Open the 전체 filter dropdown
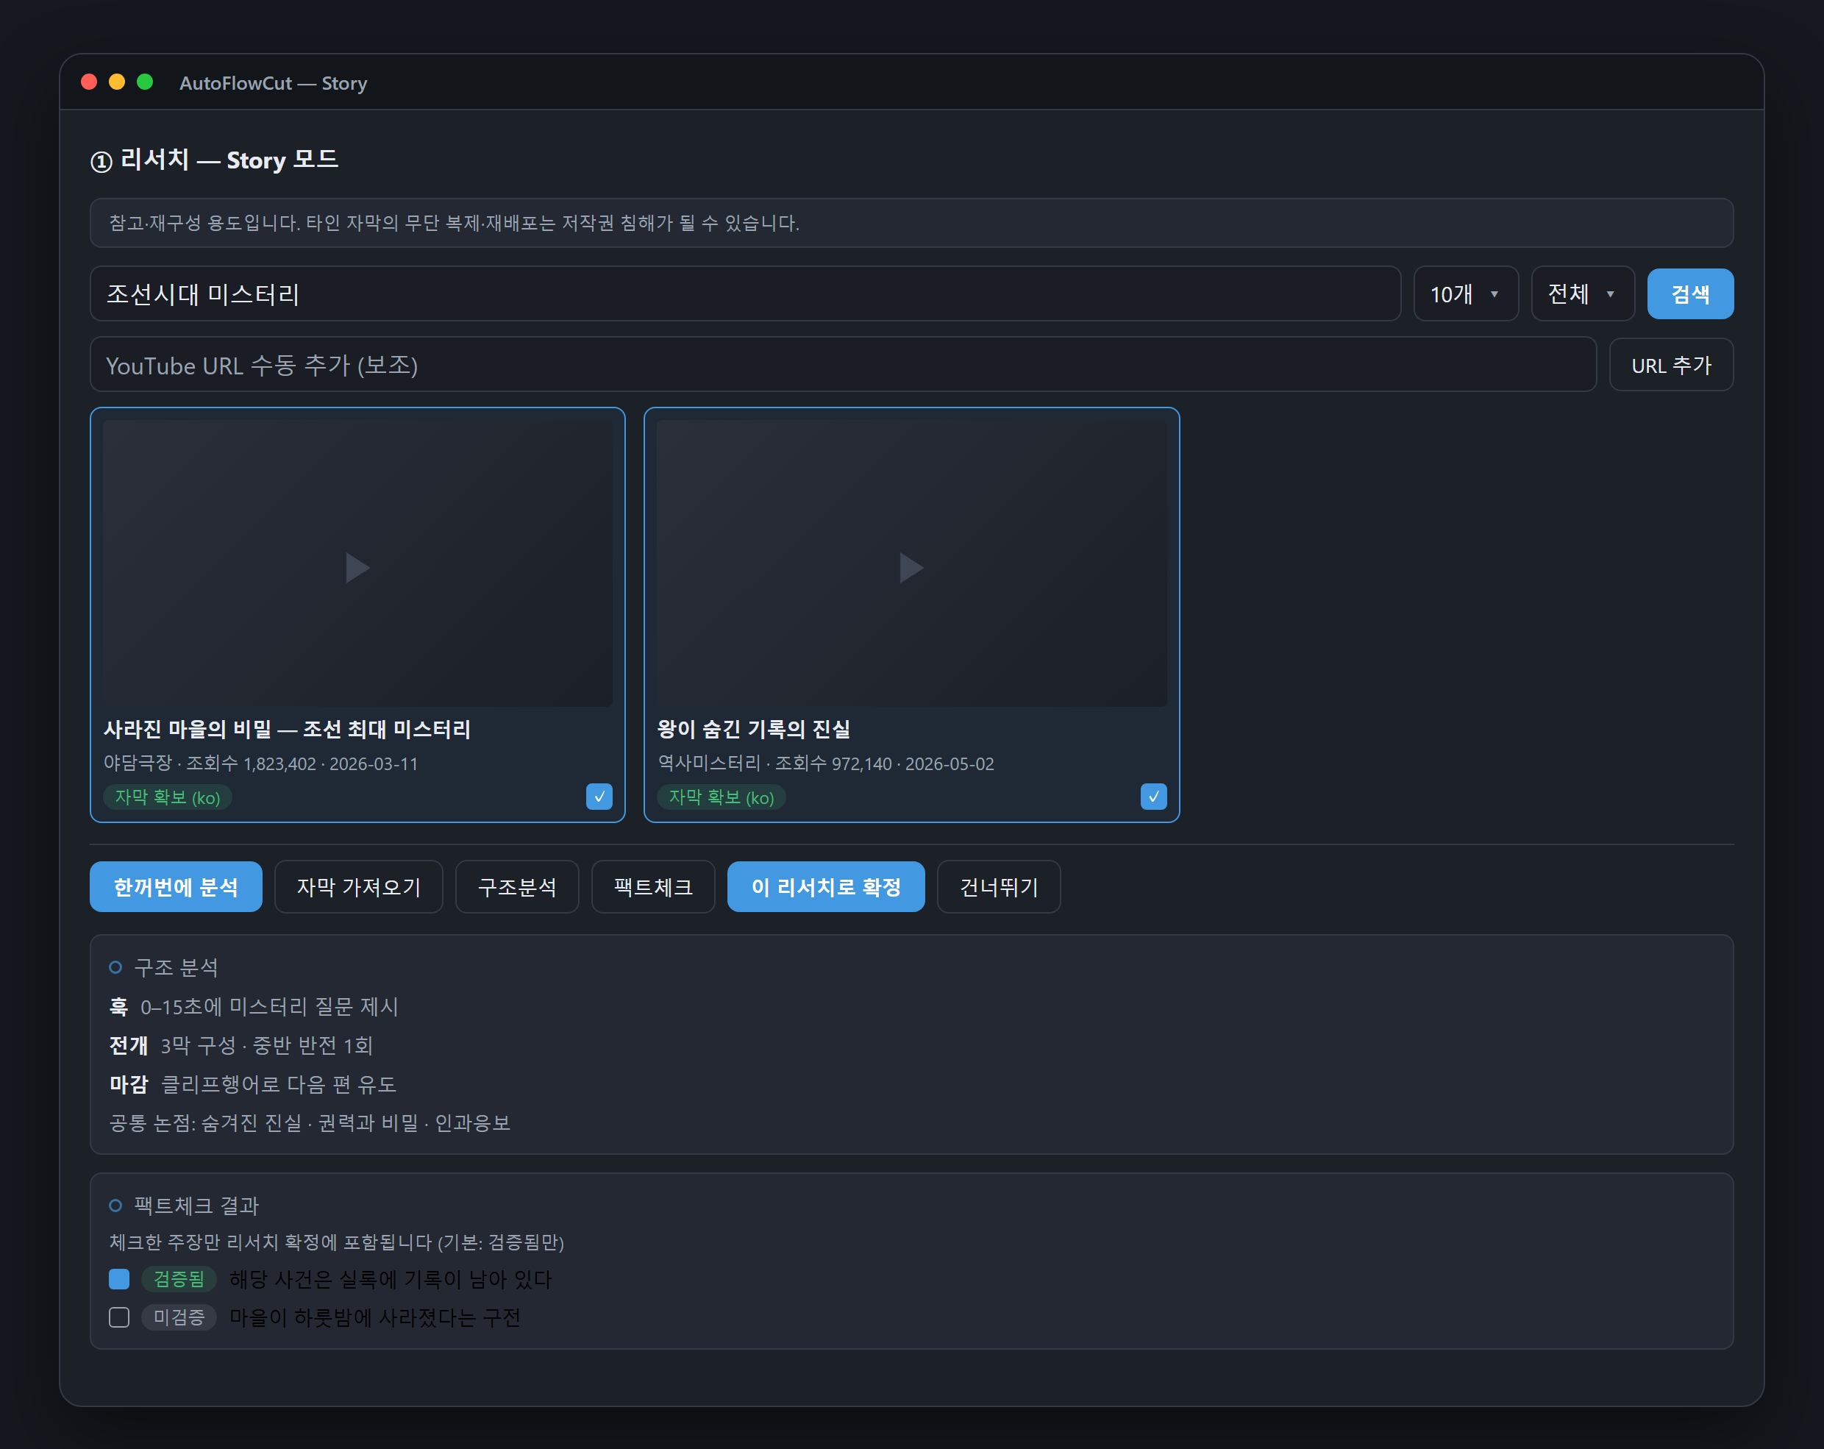Image resolution: width=1824 pixels, height=1449 pixels. [x=1582, y=293]
